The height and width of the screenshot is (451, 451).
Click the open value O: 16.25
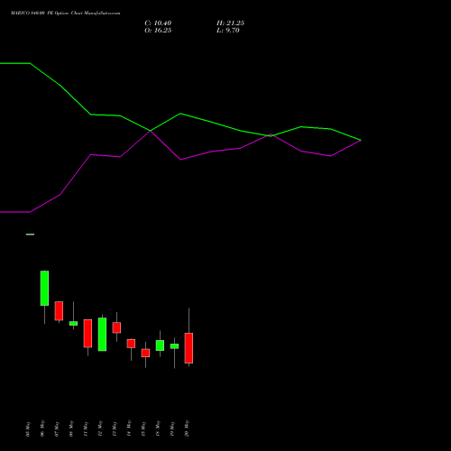point(158,31)
